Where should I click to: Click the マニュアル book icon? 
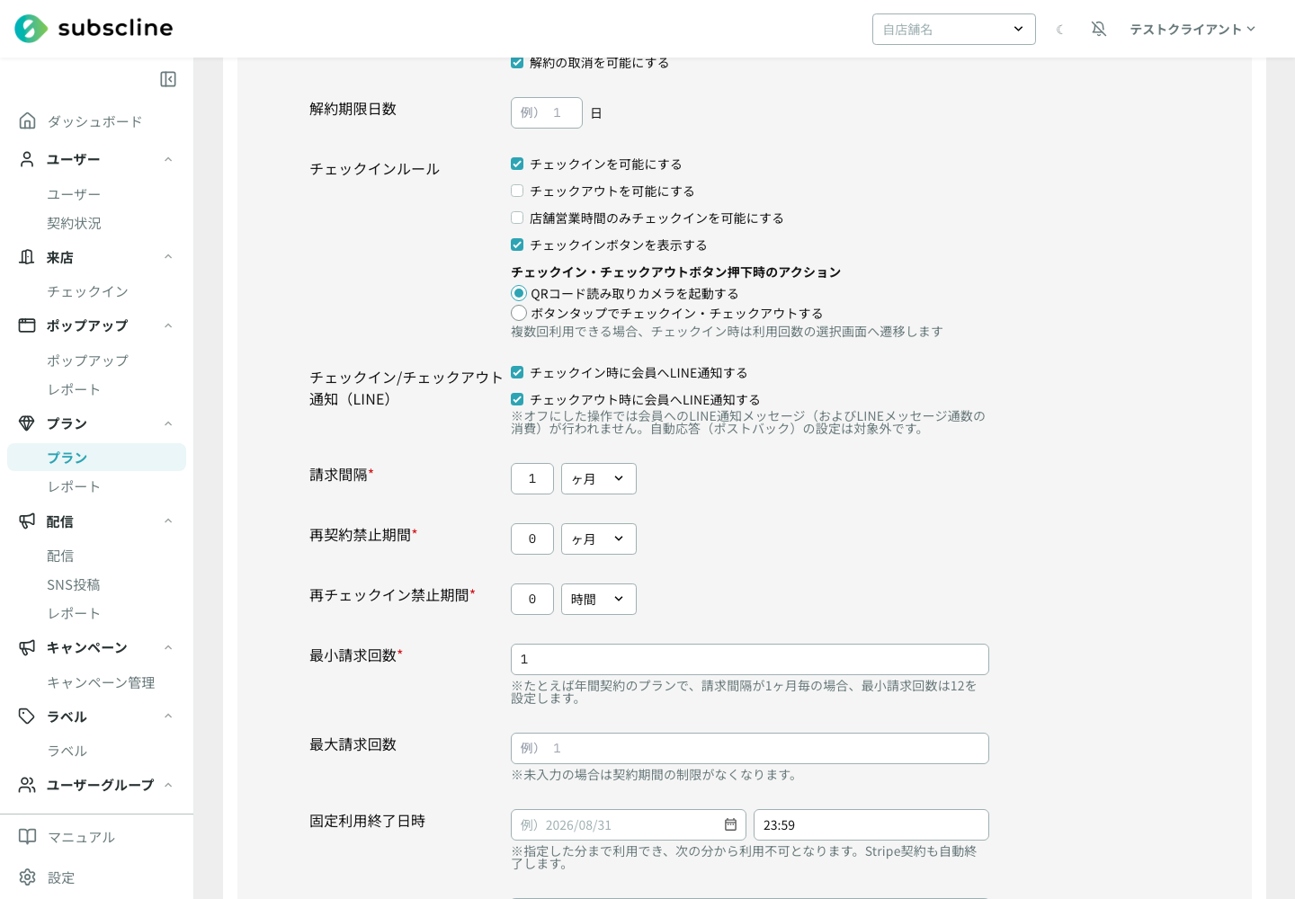click(28, 837)
